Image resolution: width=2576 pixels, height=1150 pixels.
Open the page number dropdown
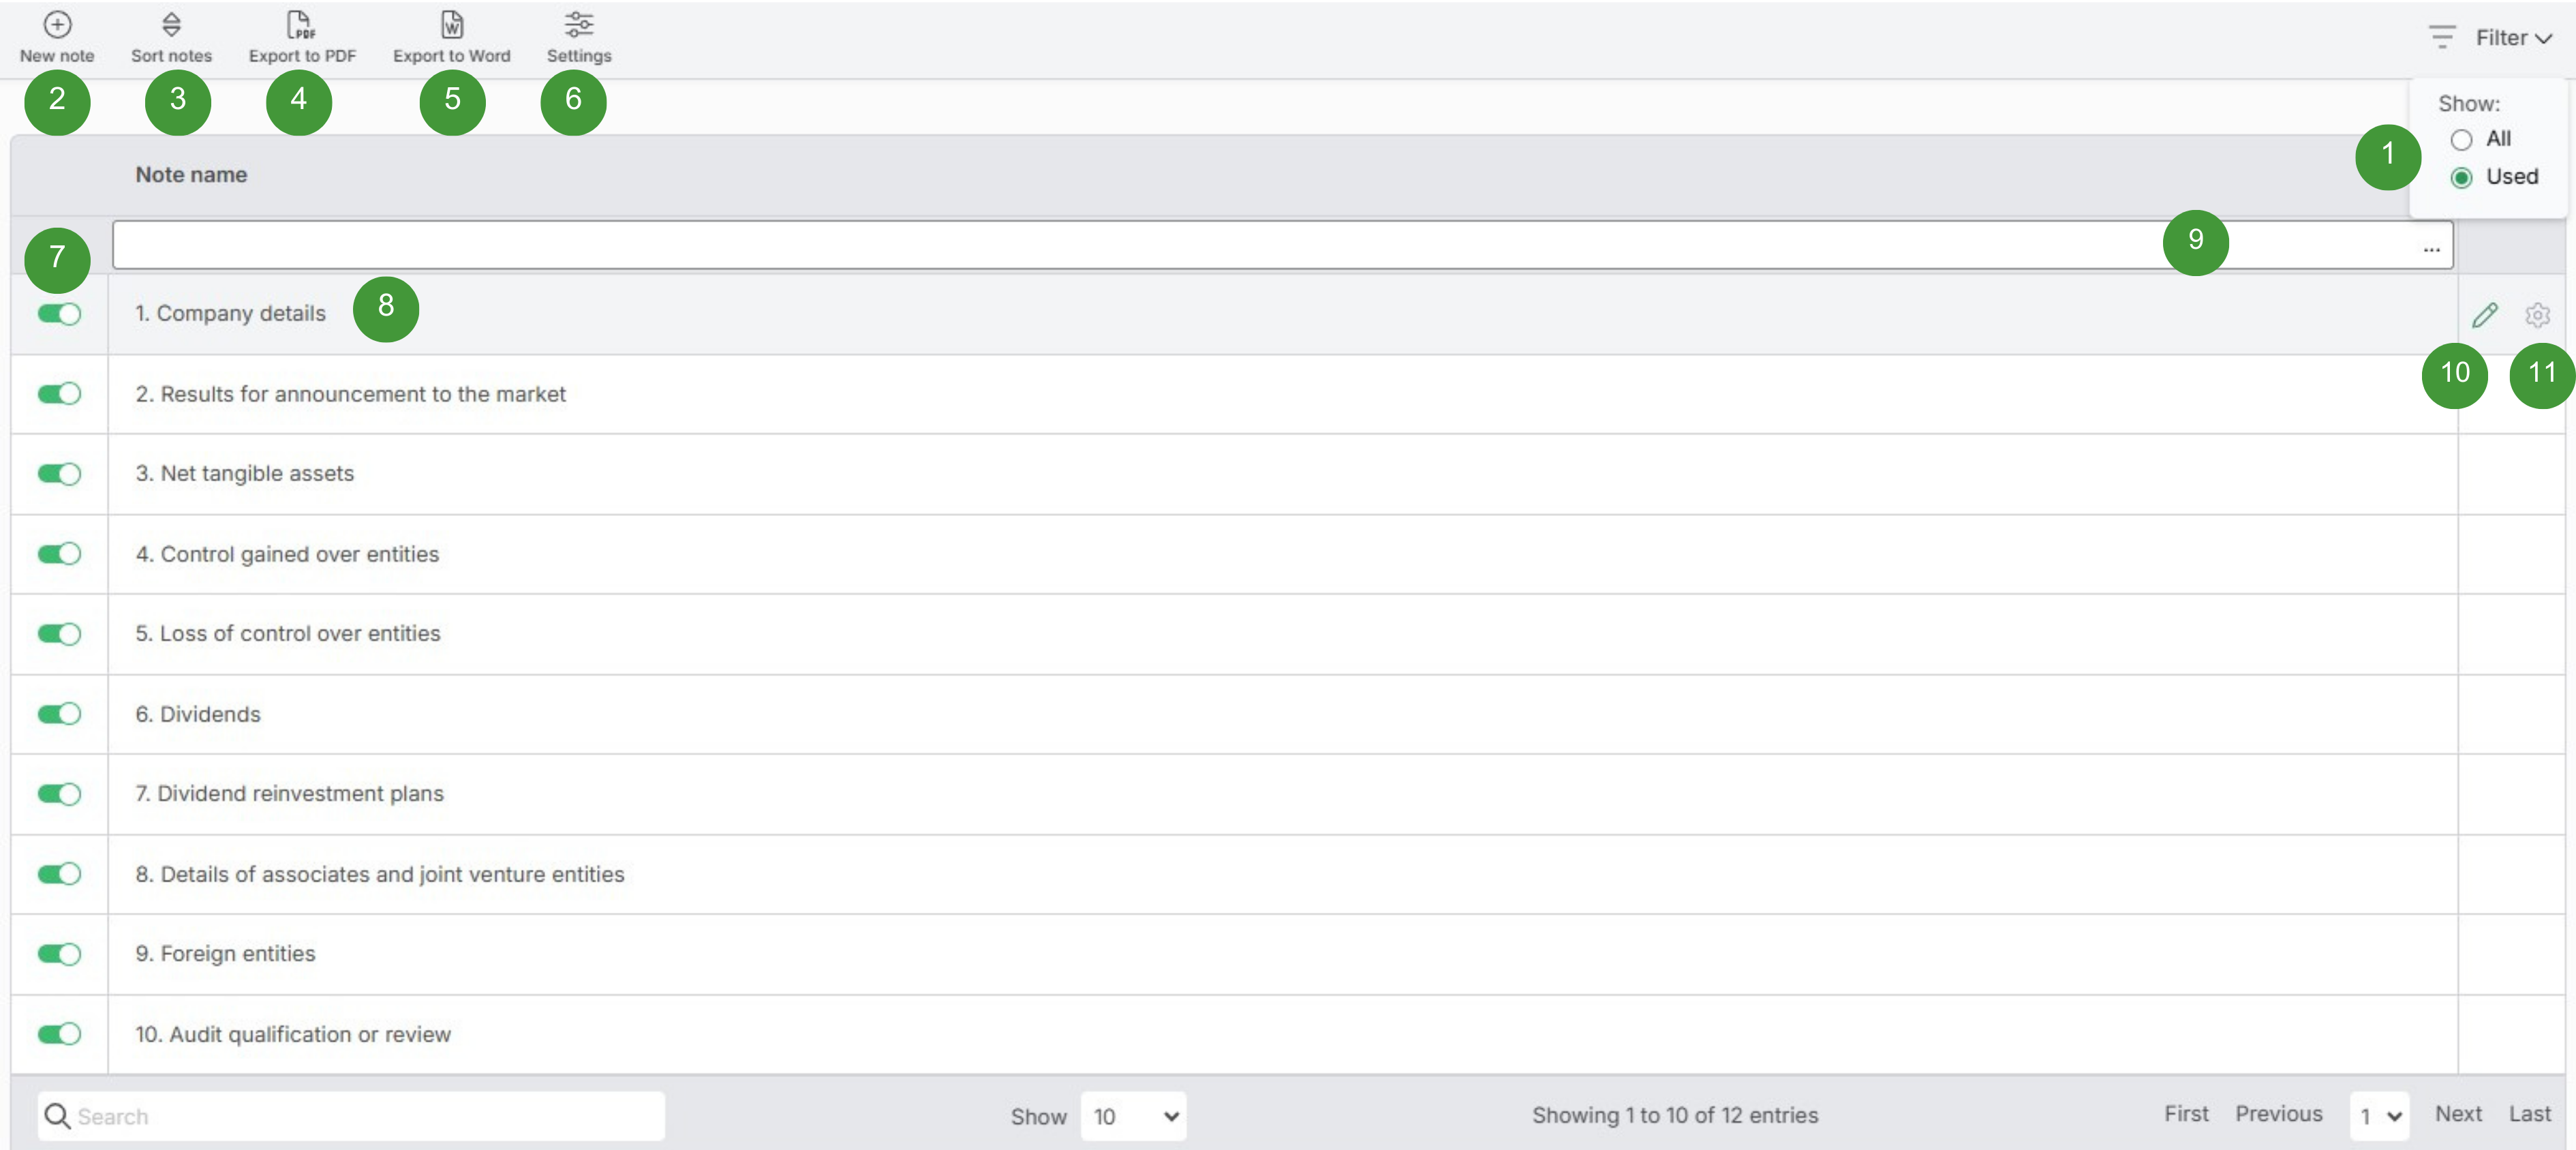click(x=2379, y=1116)
